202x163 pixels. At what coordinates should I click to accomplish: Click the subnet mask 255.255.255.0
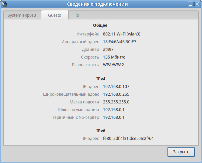coord(116,102)
